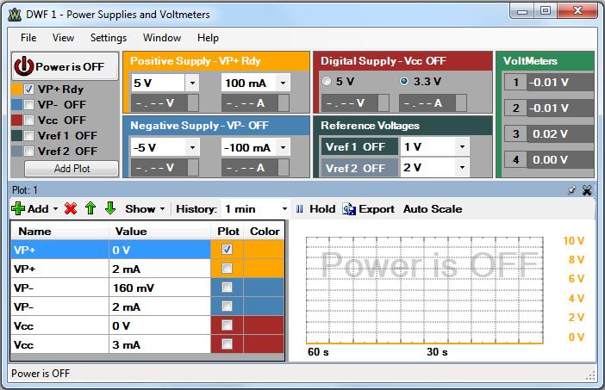Pin the Plot 1 panel
Screen dimensions: 605x390
click(571, 190)
